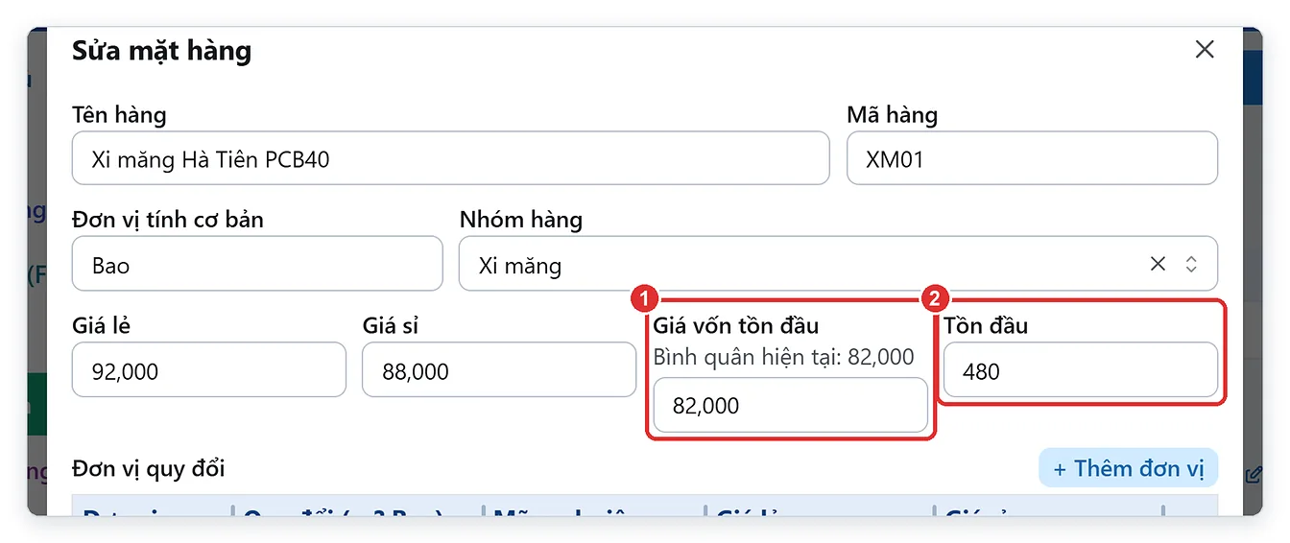Click the Đơn vị quy đổi heading
The height and width of the screenshot is (543, 1290).
[x=149, y=469]
